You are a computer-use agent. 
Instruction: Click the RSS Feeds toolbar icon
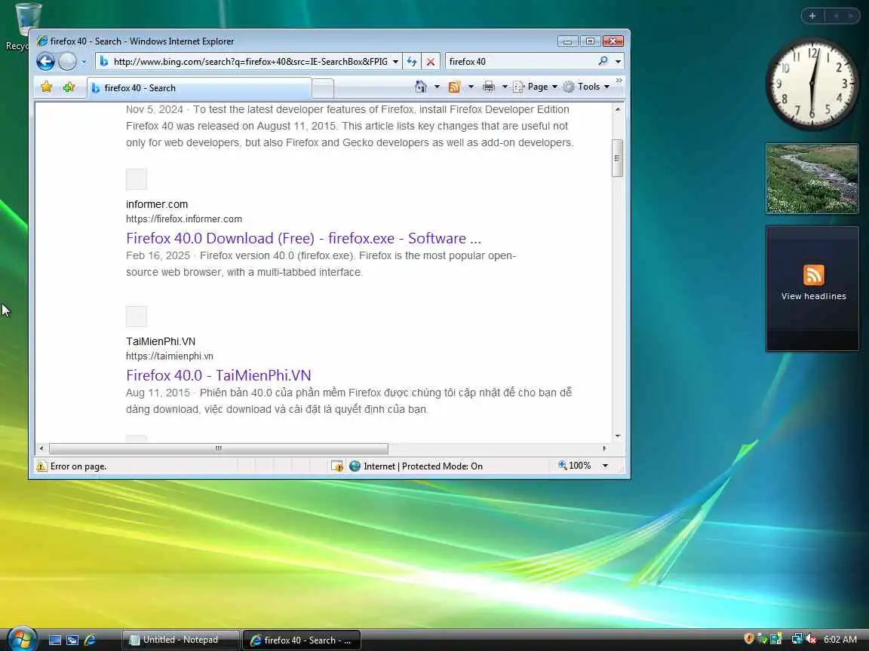pyautogui.click(x=454, y=87)
